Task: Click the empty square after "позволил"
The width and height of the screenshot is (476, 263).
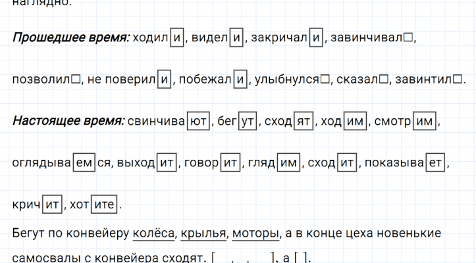Action: coord(75,80)
